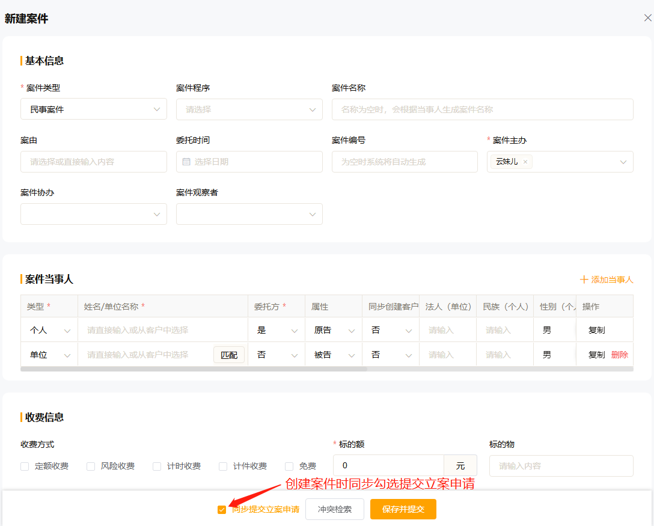
Task: Click the 冲突检索 button
Action: coord(334,509)
